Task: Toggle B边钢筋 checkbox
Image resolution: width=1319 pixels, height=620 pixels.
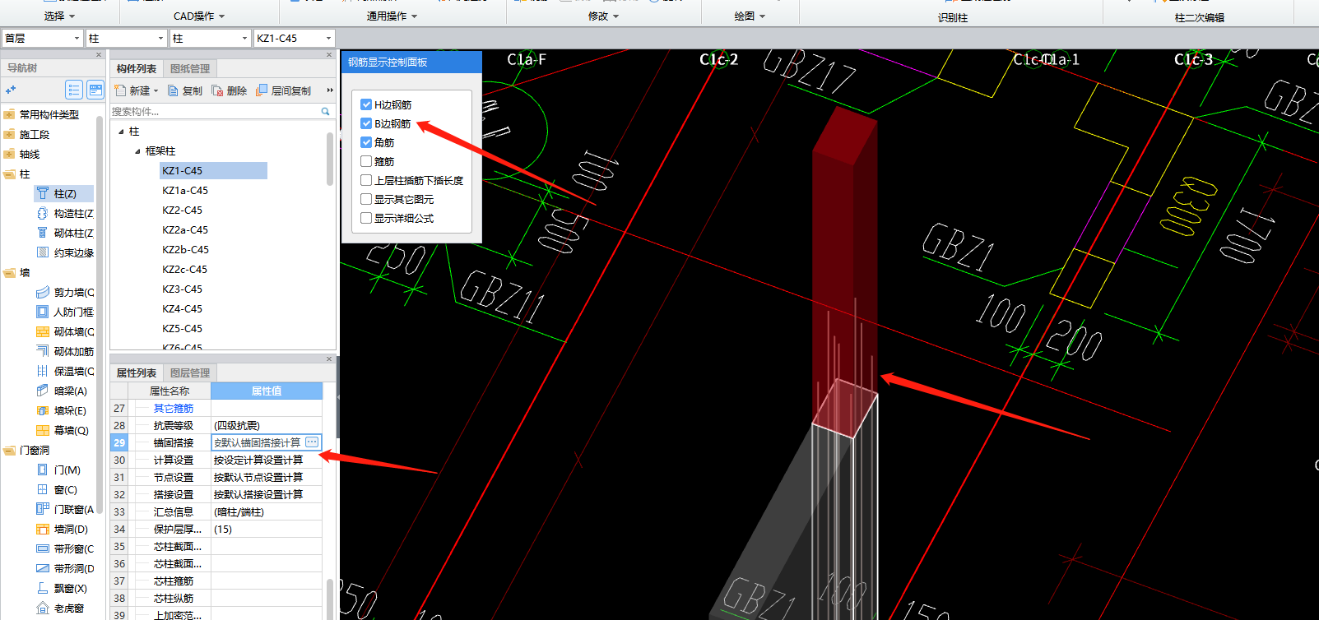Action: pos(366,123)
